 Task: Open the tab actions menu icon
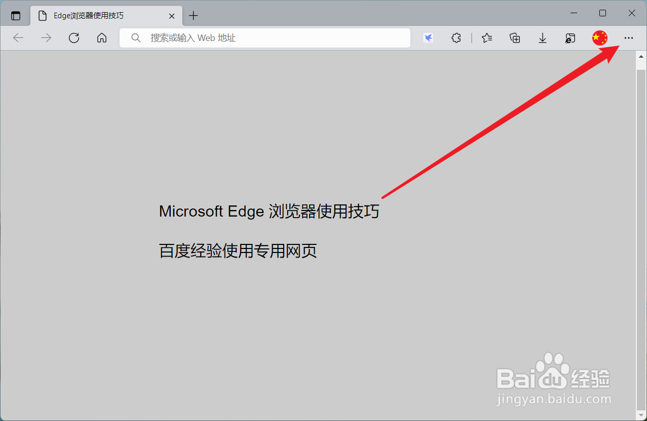(16, 16)
